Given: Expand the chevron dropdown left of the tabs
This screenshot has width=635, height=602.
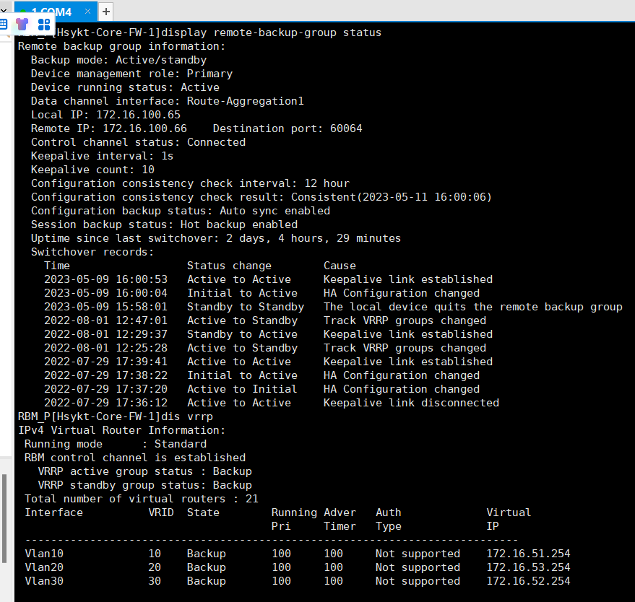Looking at the screenshot, I should click(3, 12).
